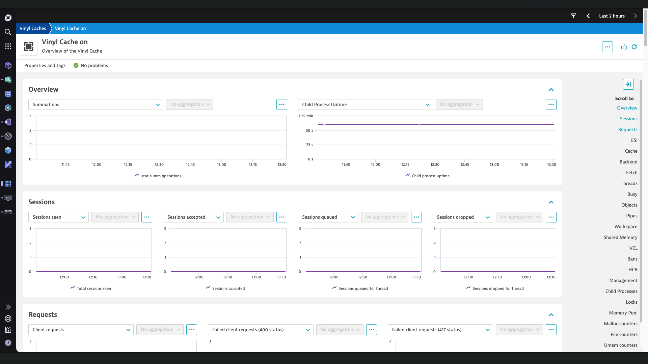The image size is (648, 364).
Task: Open more options for Client requests chart
Action: pos(192,330)
